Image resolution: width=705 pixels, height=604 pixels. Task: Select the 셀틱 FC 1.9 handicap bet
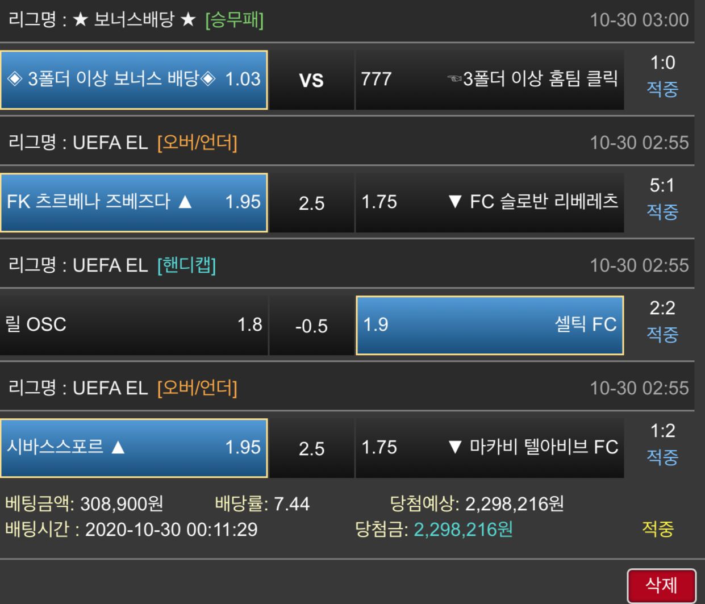point(489,325)
